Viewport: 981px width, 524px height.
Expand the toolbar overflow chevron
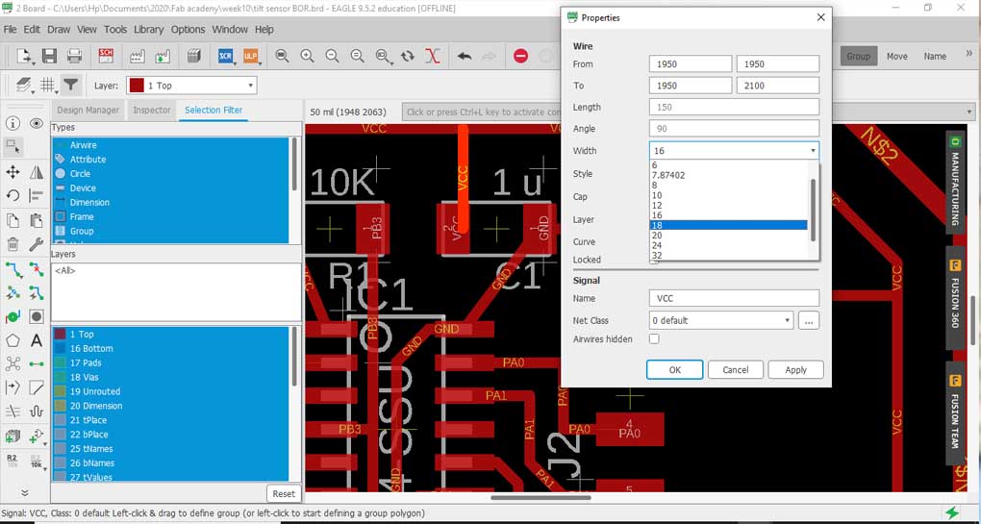coord(969,55)
